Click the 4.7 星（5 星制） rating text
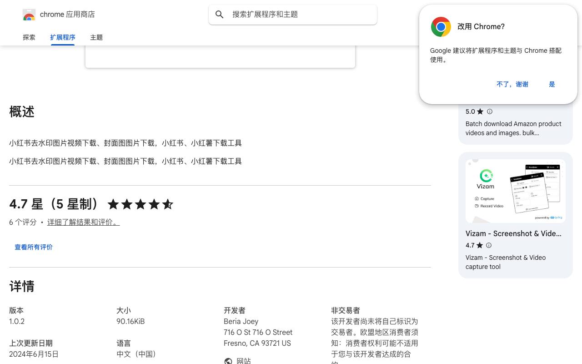The image size is (582, 364). (x=55, y=204)
